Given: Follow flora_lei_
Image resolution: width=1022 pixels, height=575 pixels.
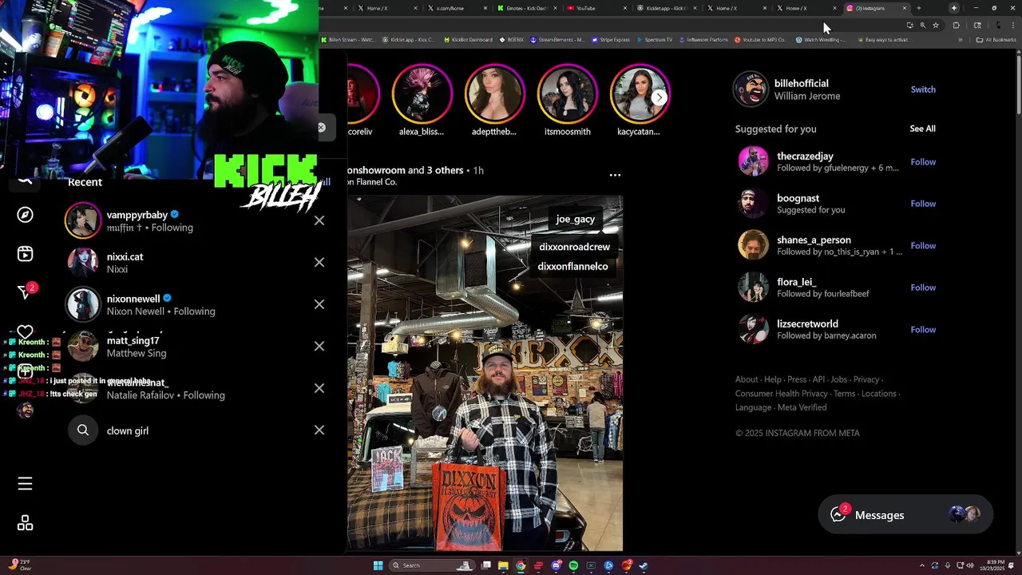Looking at the screenshot, I should tap(923, 287).
